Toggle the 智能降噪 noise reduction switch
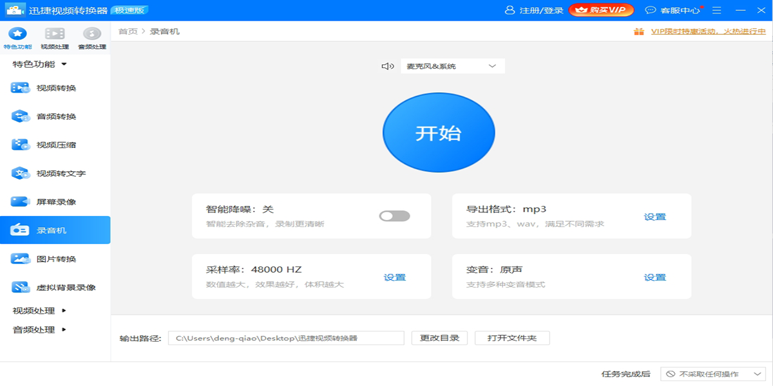This screenshot has height=386, width=773. [394, 216]
